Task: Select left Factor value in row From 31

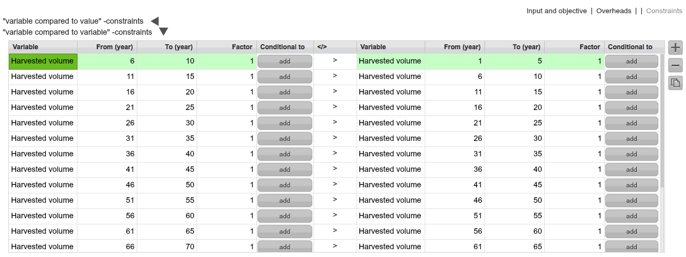Action: [227, 139]
